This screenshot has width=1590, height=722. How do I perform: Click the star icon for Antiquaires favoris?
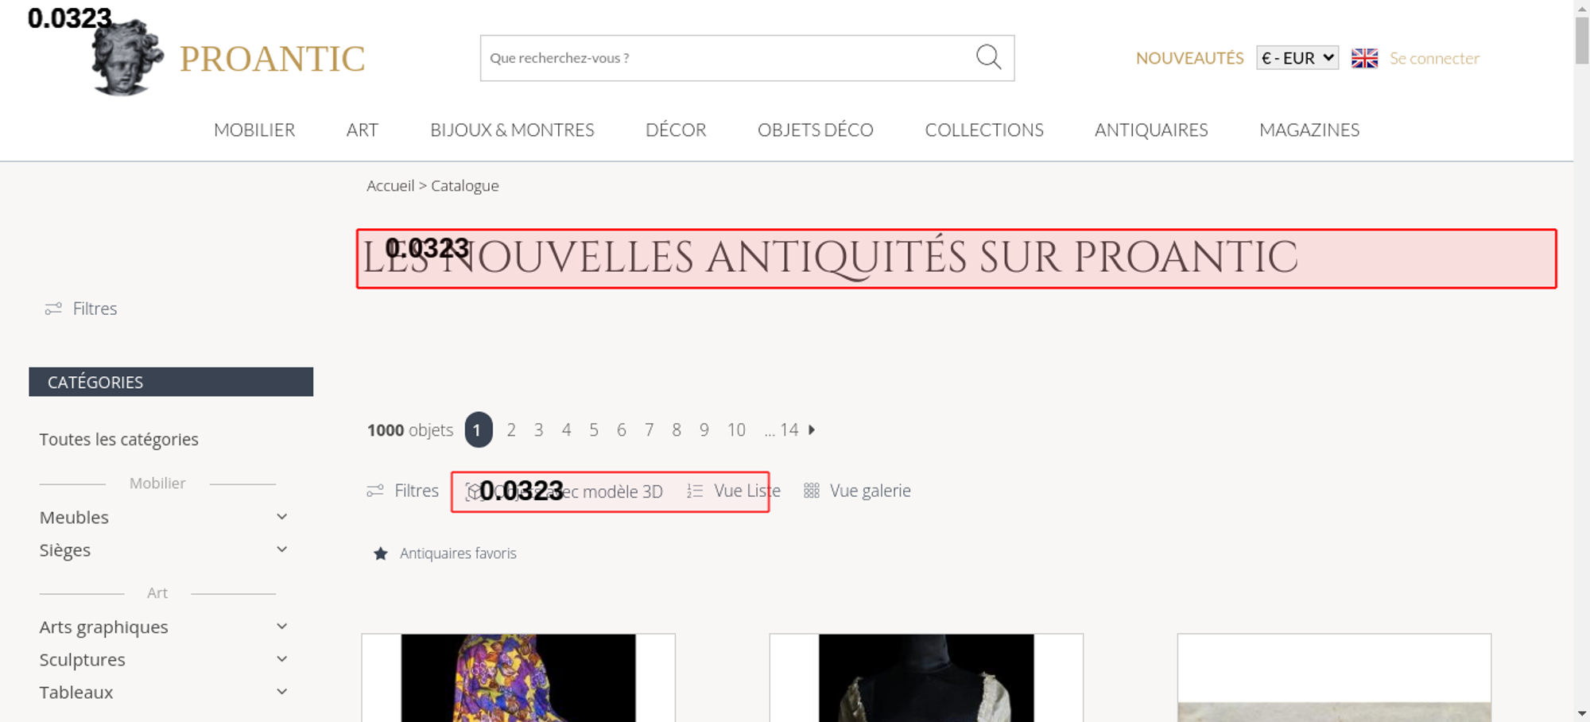click(x=381, y=553)
